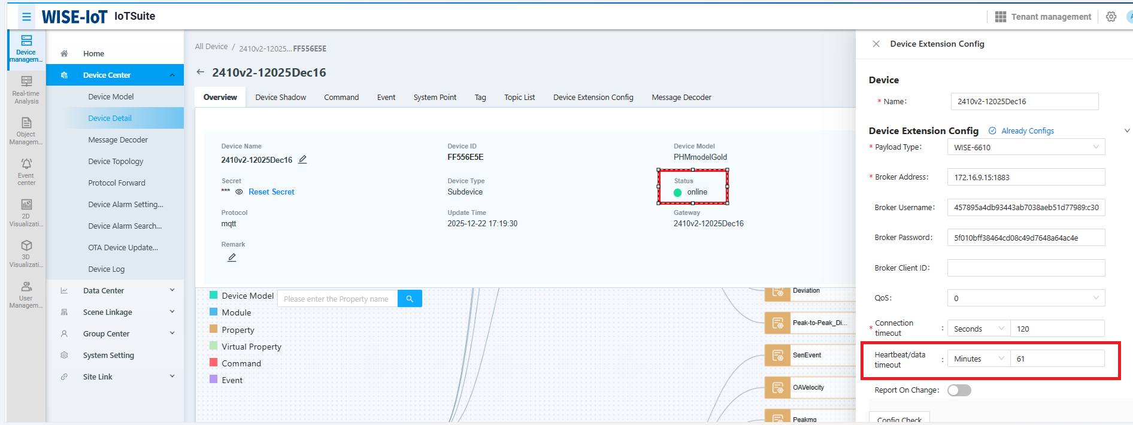The height and width of the screenshot is (425, 1133).
Task: Click the back arrow beside device title
Action: pyautogui.click(x=200, y=72)
